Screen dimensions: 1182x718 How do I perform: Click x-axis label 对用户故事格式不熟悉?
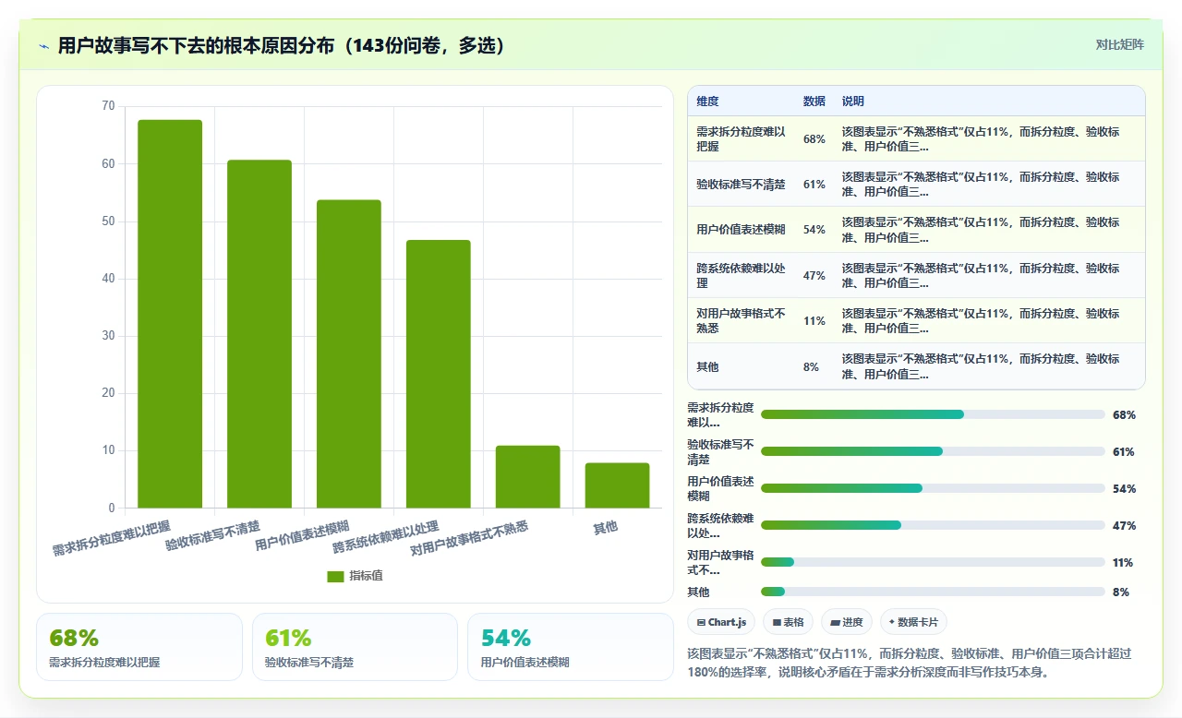(x=469, y=539)
